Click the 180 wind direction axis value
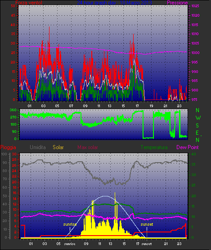211x250 pixels. click(13, 124)
